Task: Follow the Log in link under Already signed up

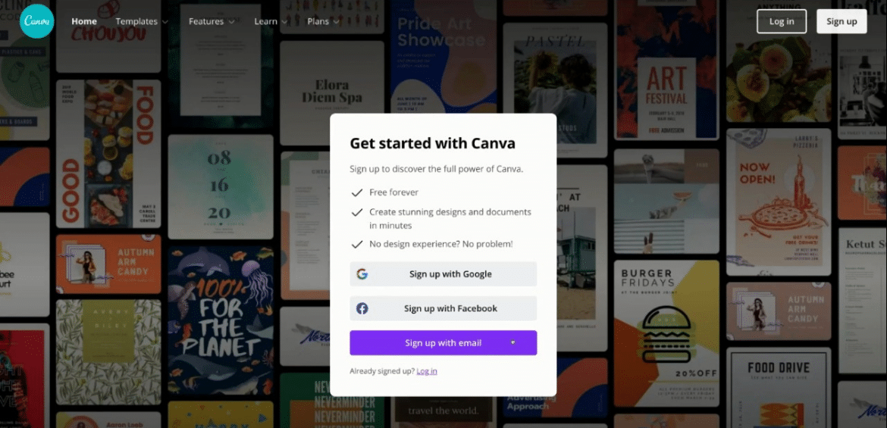Action: tap(427, 371)
